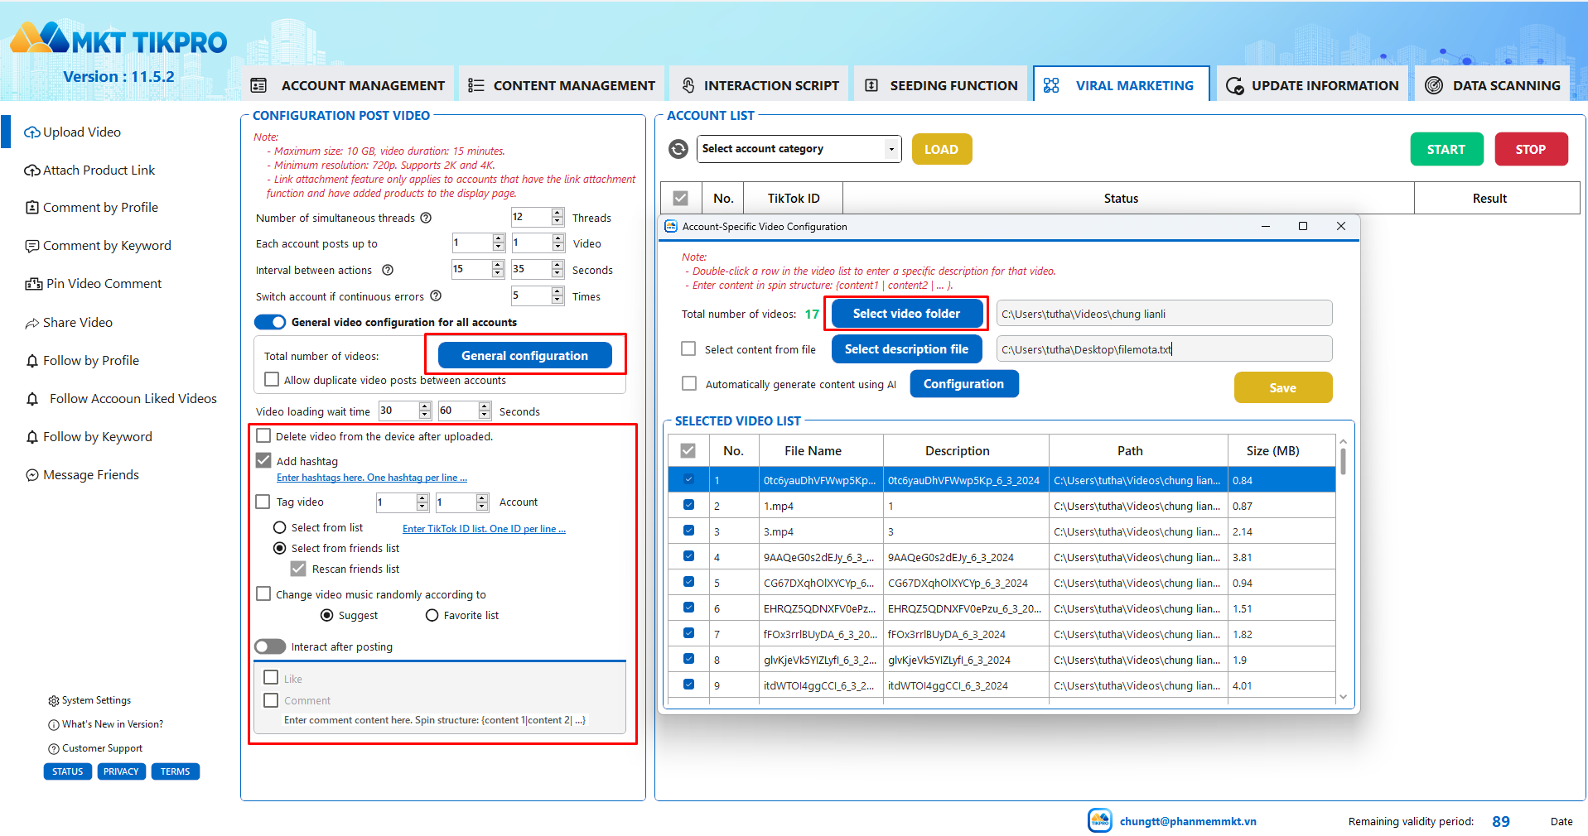
Task: Enable Interact after posting switch
Action: pos(270,646)
